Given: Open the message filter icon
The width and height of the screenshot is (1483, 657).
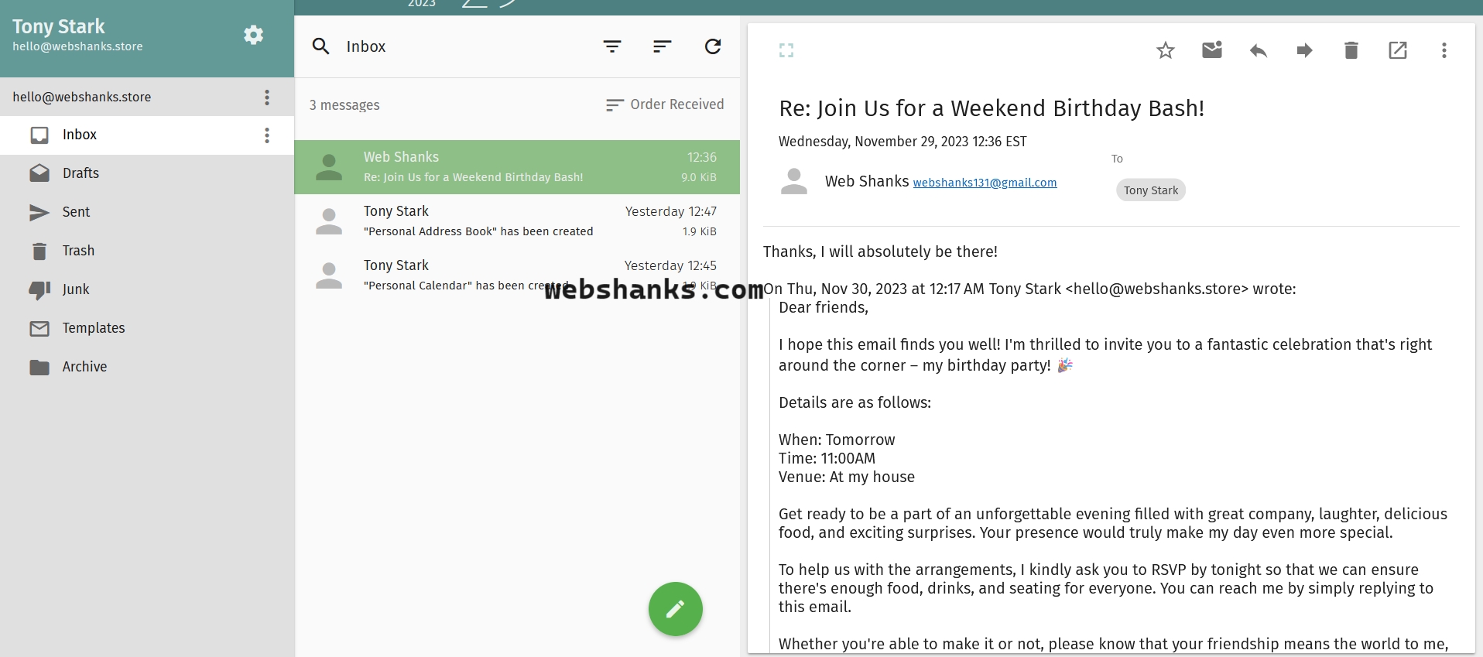Looking at the screenshot, I should pyautogui.click(x=612, y=46).
